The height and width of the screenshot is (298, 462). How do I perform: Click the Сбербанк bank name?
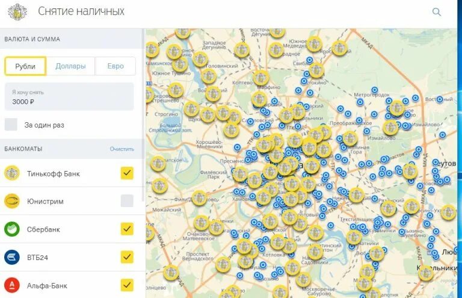[x=43, y=229]
